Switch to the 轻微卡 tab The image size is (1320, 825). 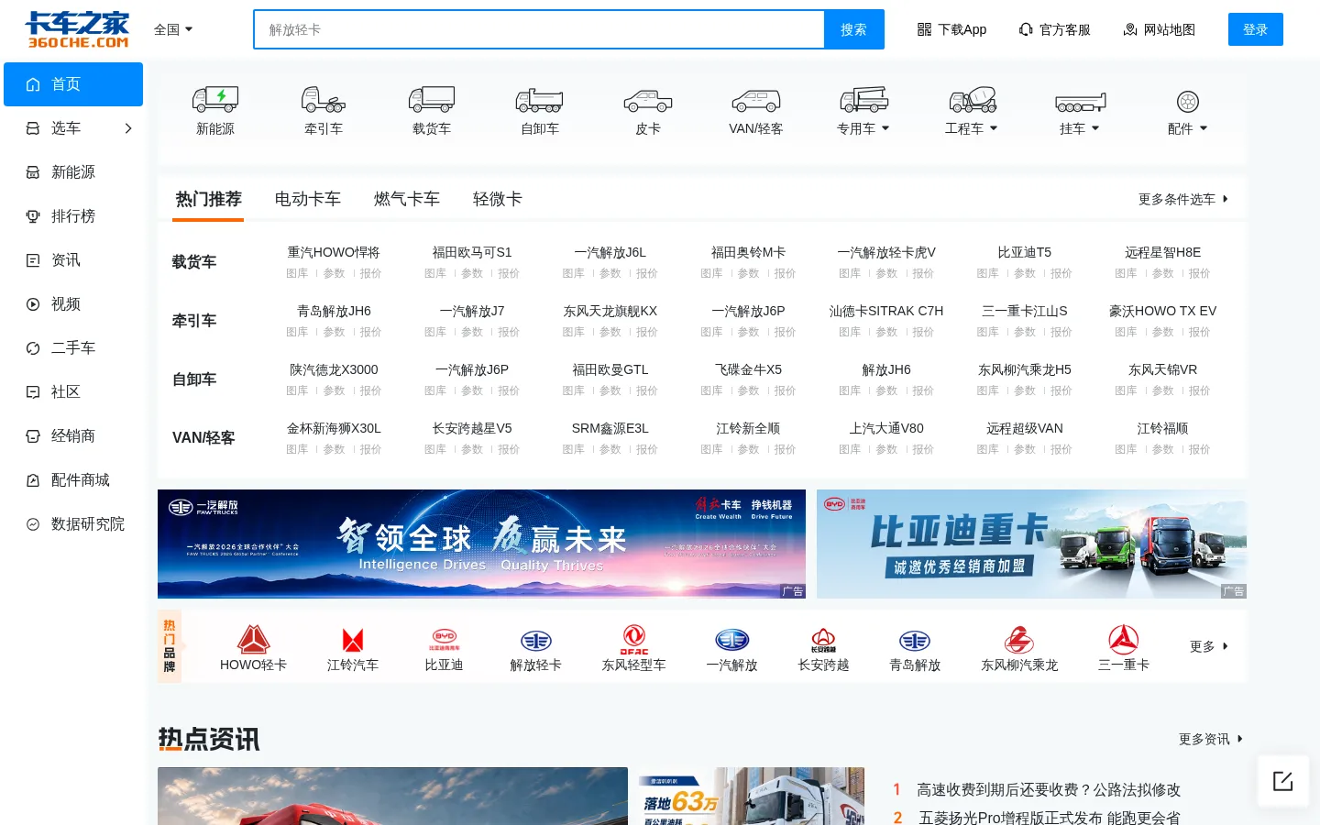click(498, 199)
